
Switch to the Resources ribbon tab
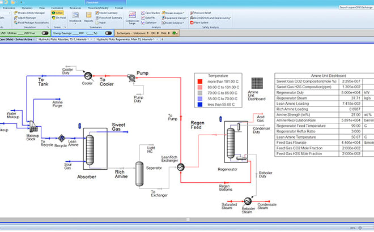point(75,8)
